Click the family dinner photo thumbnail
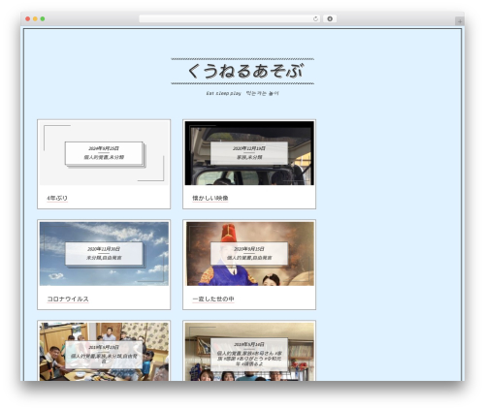This screenshot has width=485, height=410. pos(104,352)
